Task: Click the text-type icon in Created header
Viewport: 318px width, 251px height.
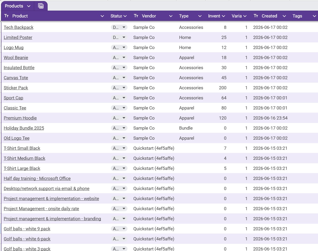Action: 256,16
